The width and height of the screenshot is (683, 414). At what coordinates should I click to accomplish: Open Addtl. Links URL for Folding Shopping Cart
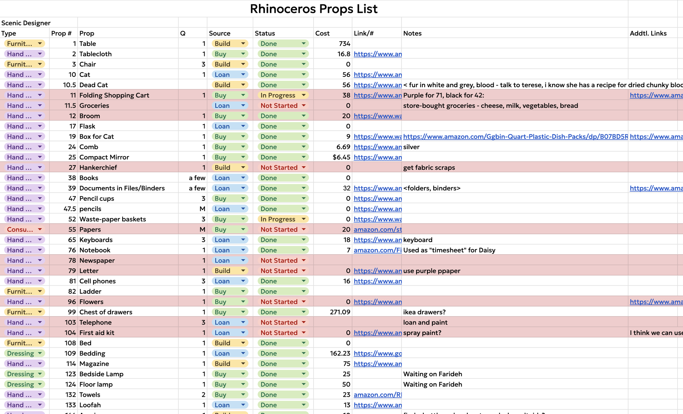coord(656,95)
